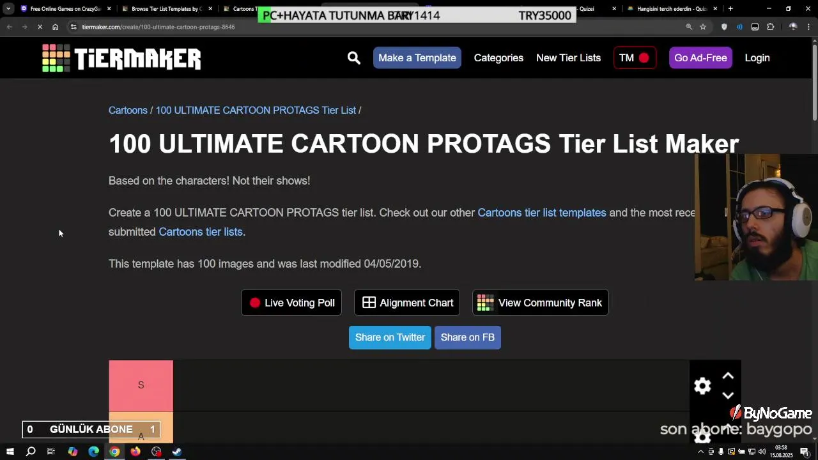Viewport: 818px width, 460px height.
Task: Move the S tier row up
Action: (x=728, y=376)
